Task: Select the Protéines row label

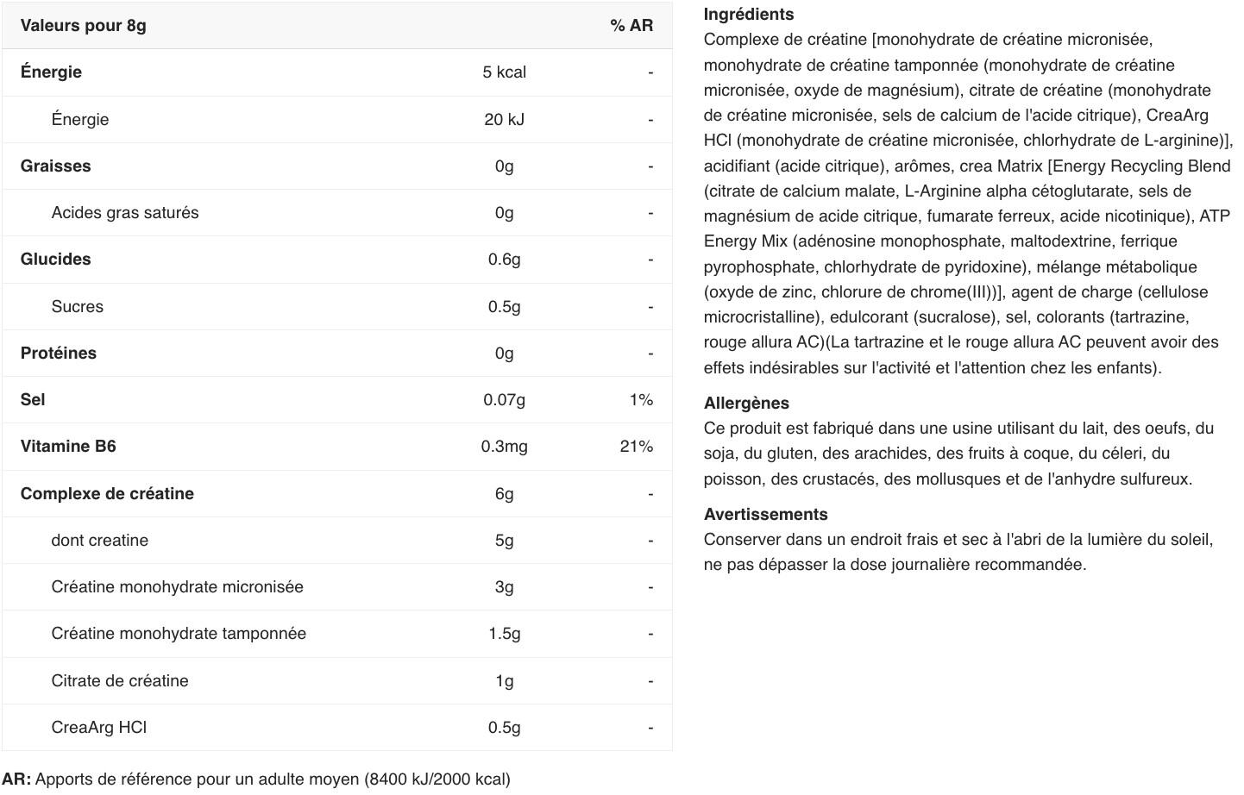Action: click(x=59, y=354)
